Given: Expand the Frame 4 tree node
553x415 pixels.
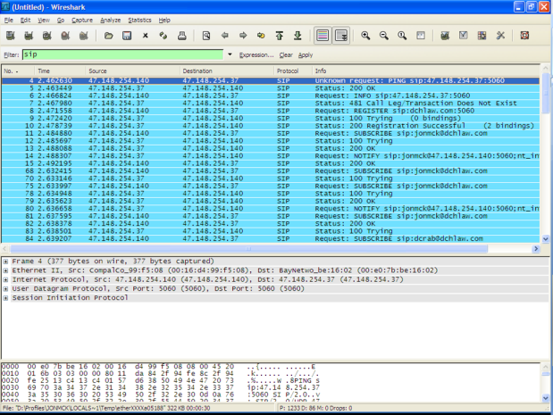Looking at the screenshot, I should click(x=5, y=261).
